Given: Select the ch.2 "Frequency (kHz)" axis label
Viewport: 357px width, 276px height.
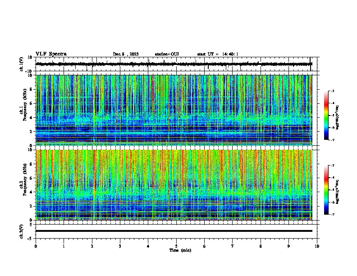Looking at the screenshot, I should click(x=25, y=179).
